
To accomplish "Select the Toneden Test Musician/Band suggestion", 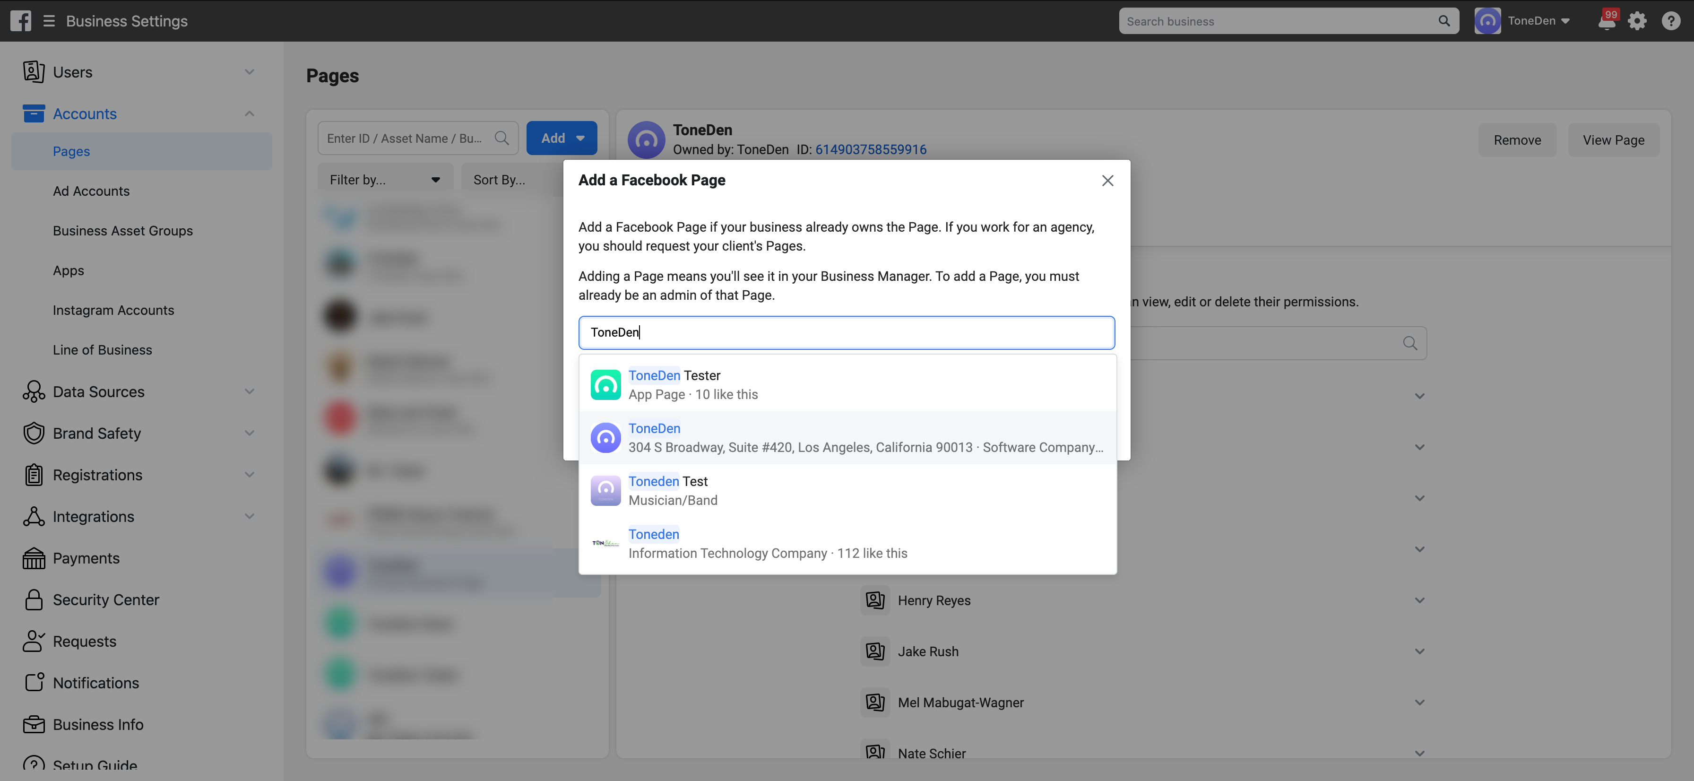I will pos(847,491).
